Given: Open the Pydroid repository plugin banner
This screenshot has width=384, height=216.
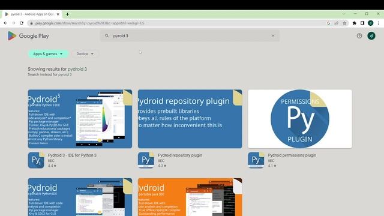Looking at the screenshot, I should [x=190, y=119].
